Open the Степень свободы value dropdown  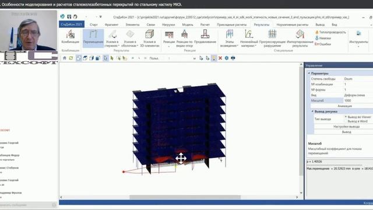pos(358,79)
